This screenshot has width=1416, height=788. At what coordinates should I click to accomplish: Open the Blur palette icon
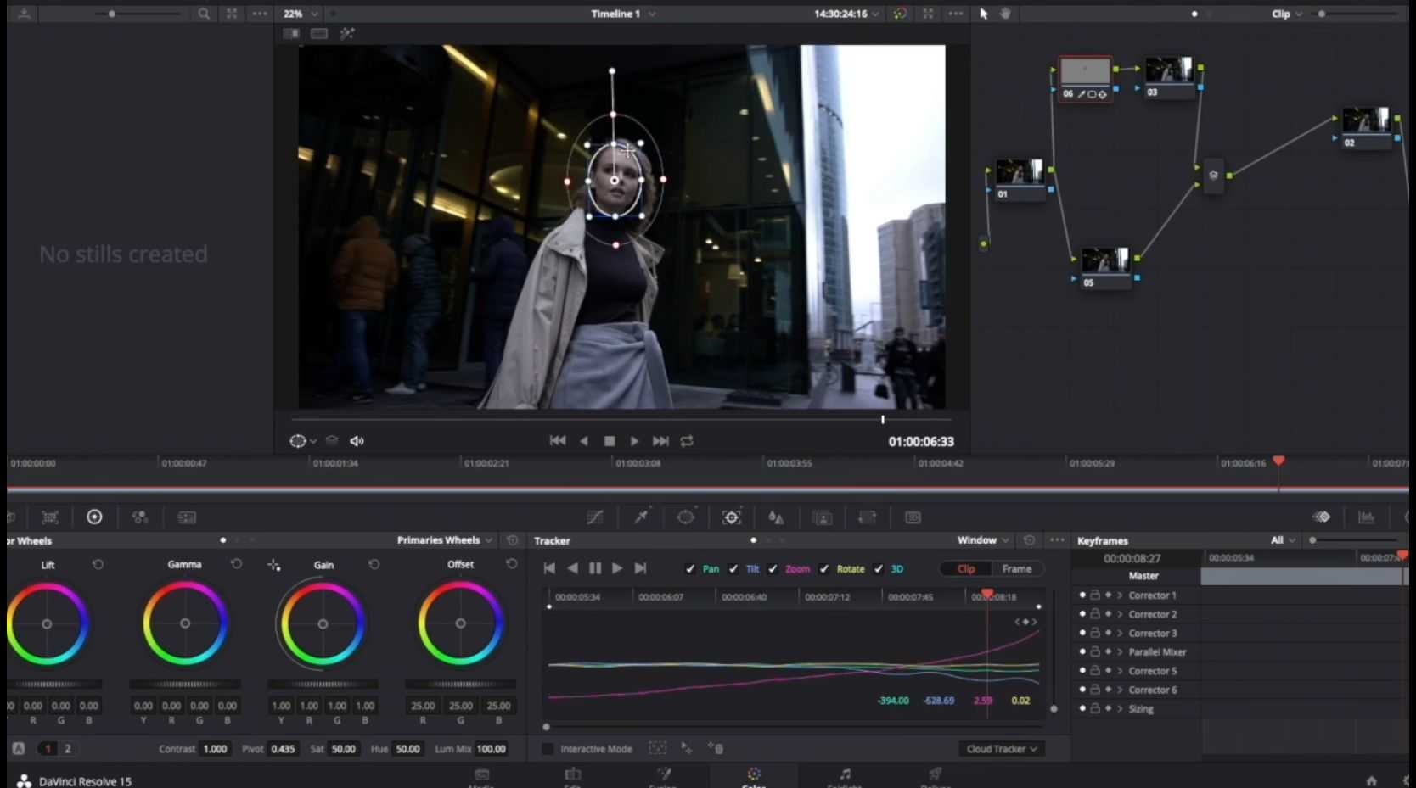[x=776, y=517]
